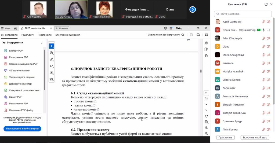This screenshot has height=143, width=275.
Task: Zoom in on the PDF document
Action: [x=206, y=128]
